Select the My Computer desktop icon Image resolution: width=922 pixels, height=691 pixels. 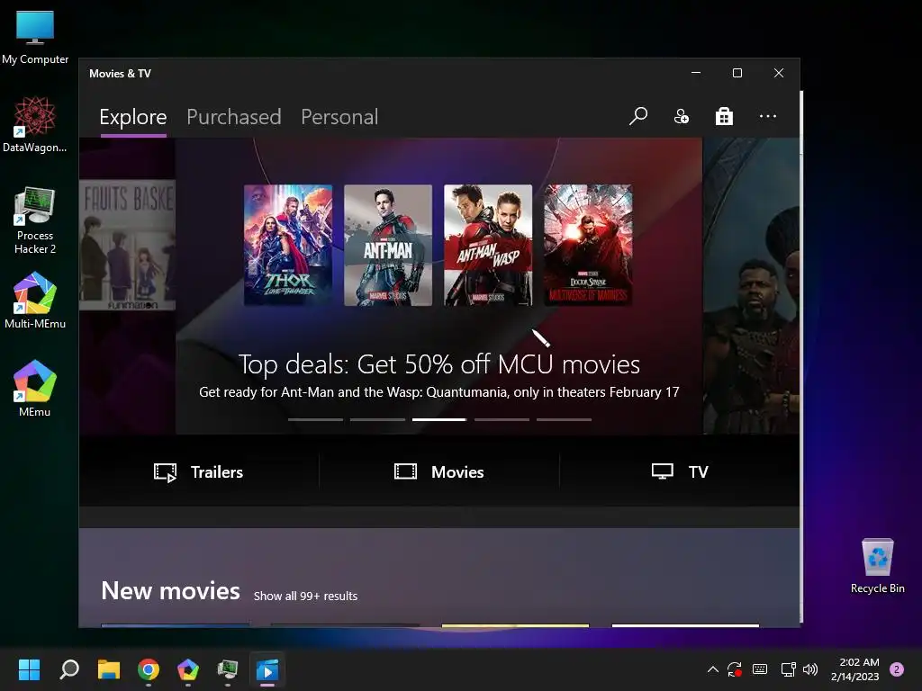coord(35,38)
